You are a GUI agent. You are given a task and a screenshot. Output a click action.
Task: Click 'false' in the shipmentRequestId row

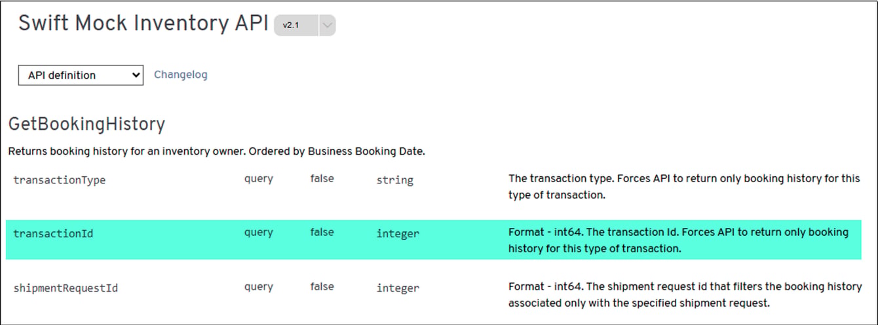click(x=322, y=286)
